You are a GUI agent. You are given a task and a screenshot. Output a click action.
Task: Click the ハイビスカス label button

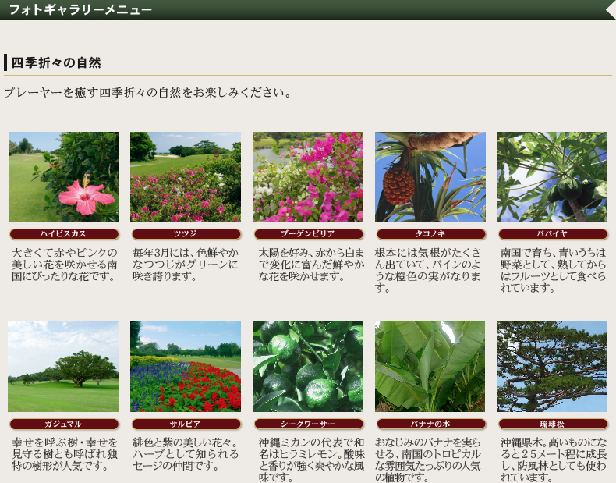[64, 234]
